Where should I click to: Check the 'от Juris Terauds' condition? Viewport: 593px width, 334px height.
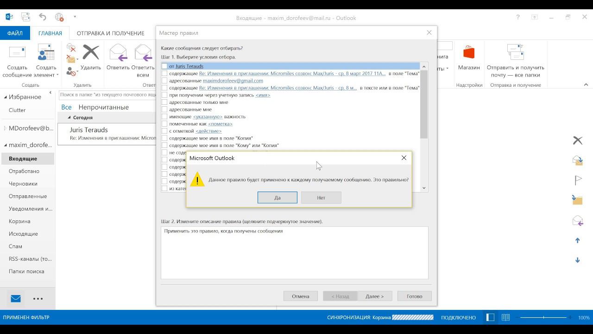164,66
